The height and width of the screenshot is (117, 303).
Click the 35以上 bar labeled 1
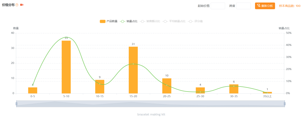[x=267, y=93]
